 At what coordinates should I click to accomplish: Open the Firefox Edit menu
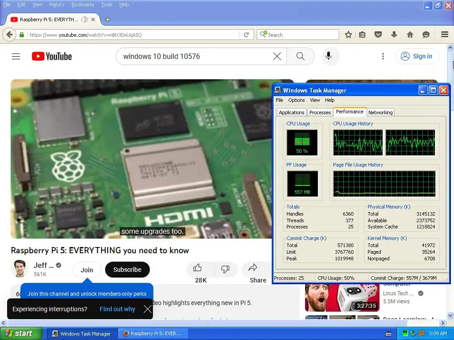click(21, 4)
